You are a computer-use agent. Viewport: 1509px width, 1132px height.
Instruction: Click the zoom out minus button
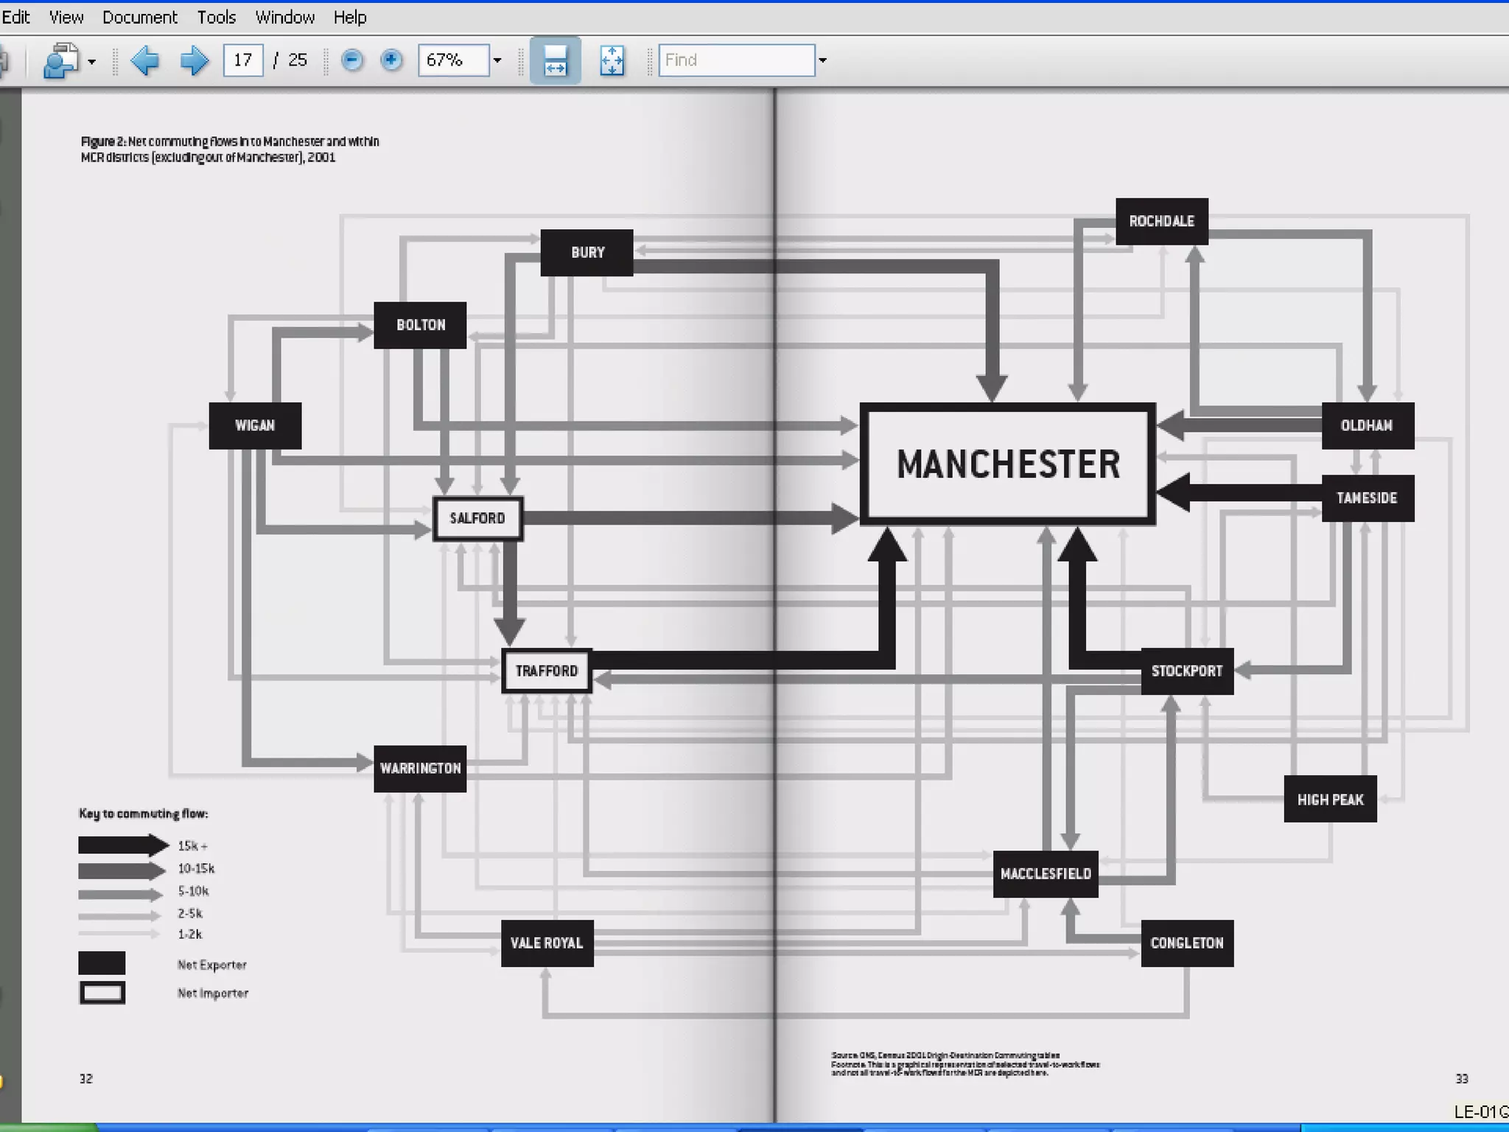(x=352, y=60)
